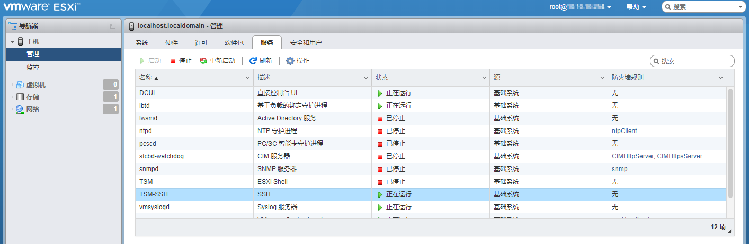This screenshot has height=244, width=749.
Task: Stop the selected service with the red icon
Action: pyautogui.click(x=173, y=61)
